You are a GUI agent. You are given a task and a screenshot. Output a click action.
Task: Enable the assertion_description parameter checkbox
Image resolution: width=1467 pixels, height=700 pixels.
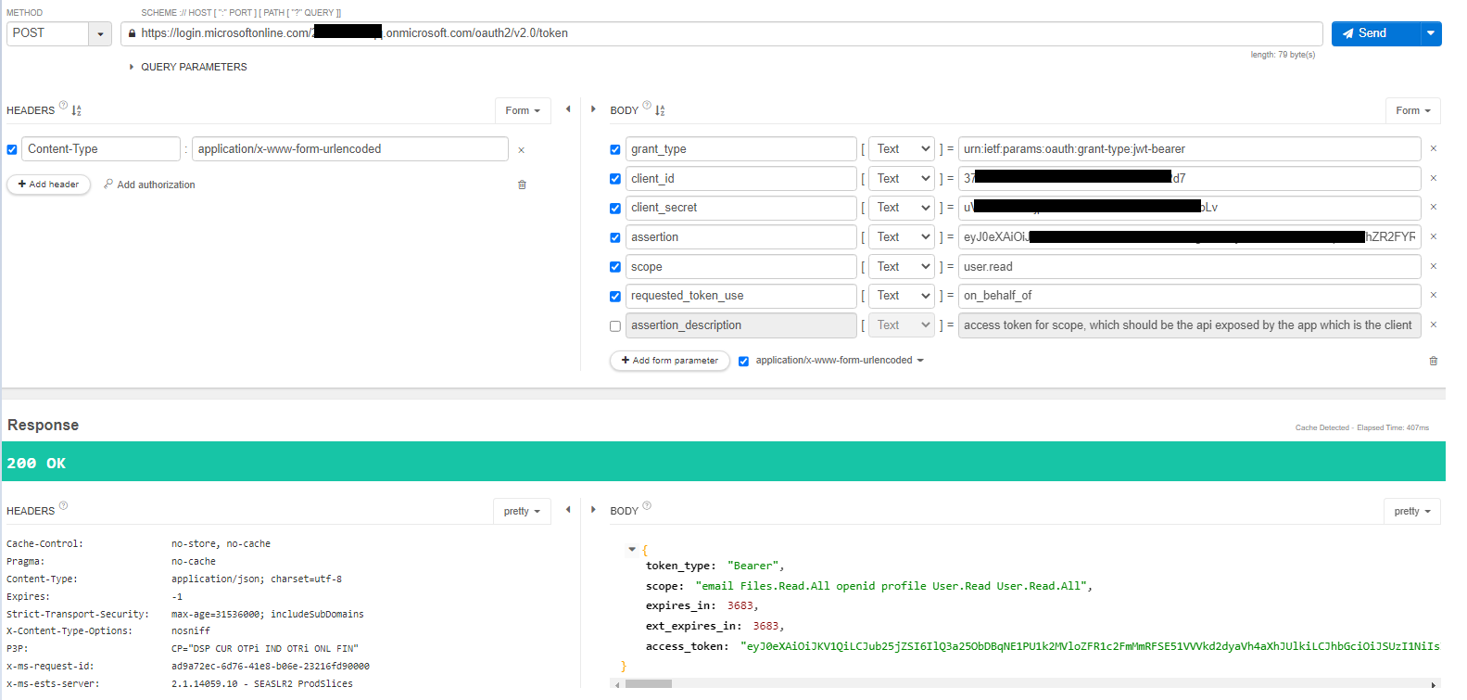pos(615,326)
